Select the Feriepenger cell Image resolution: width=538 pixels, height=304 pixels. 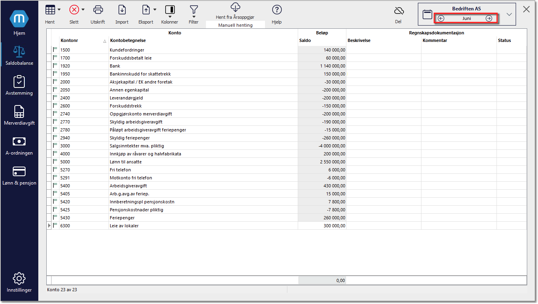(203, 218)
